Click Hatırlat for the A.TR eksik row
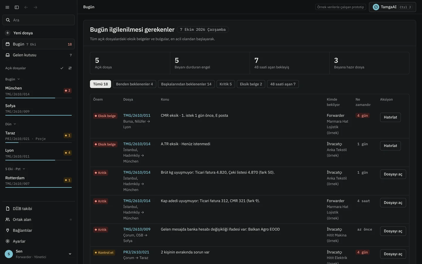 [390, 146]
